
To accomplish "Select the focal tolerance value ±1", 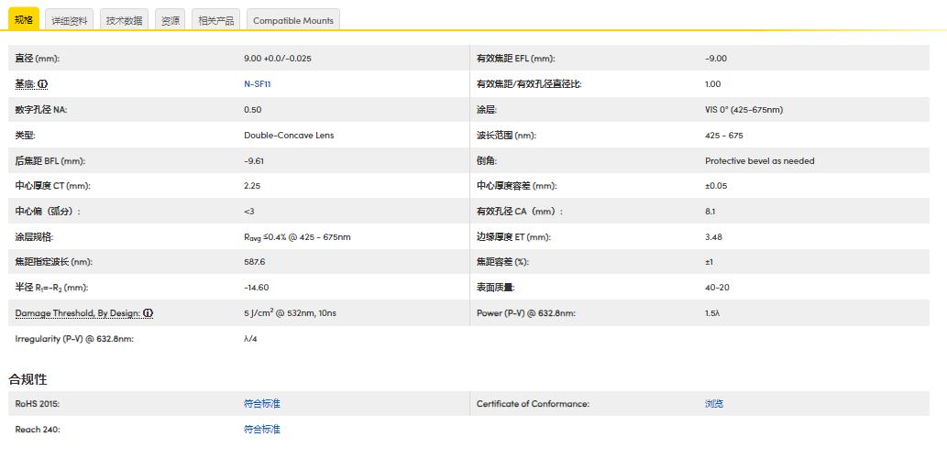I will [709, 262].
